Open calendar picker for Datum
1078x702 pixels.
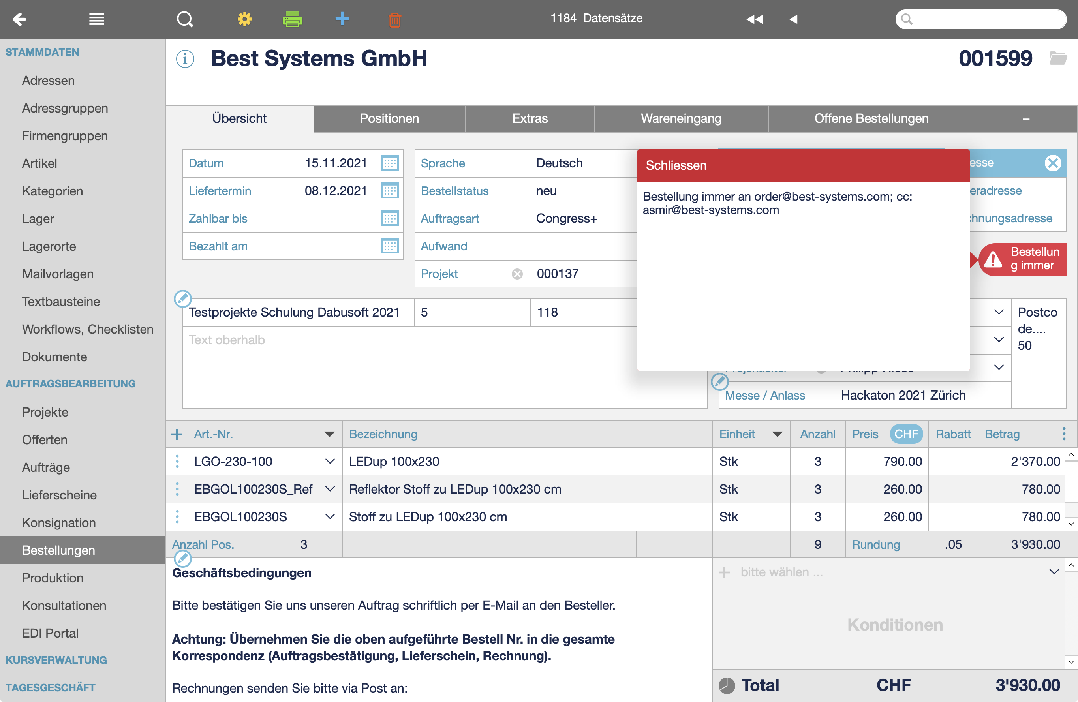[x=389, y=163]
